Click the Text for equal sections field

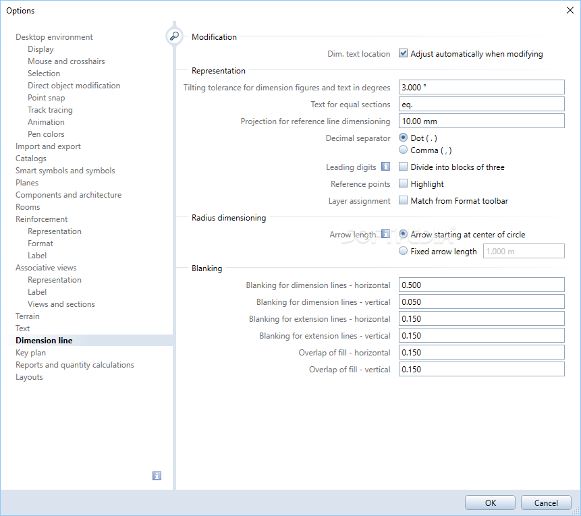click(481, 104)
